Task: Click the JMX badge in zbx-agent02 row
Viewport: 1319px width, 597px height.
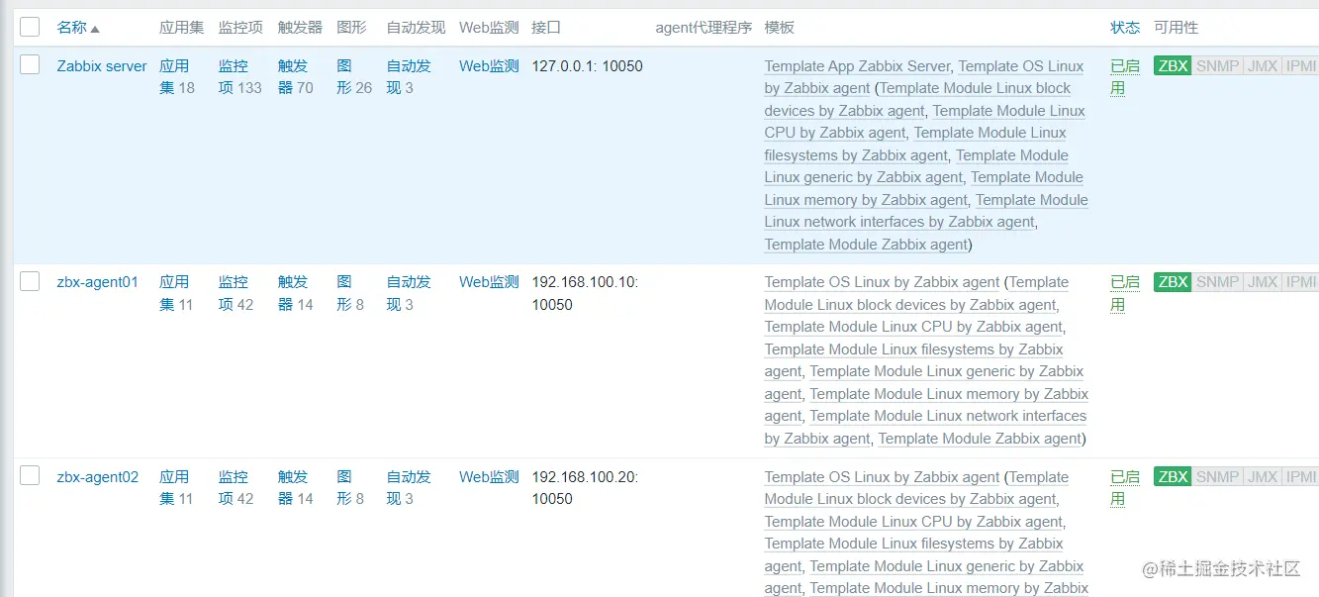Action: click(1262, 477)
